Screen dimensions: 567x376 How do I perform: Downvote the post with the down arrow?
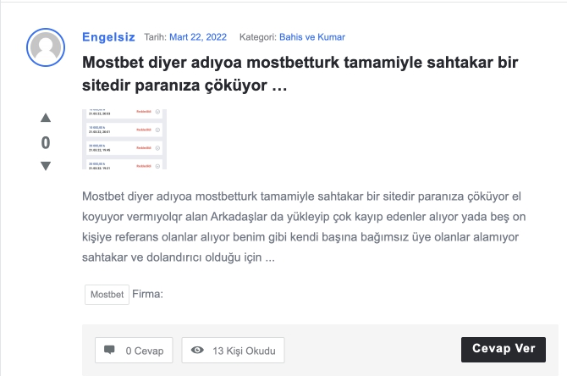click(46, 166)
